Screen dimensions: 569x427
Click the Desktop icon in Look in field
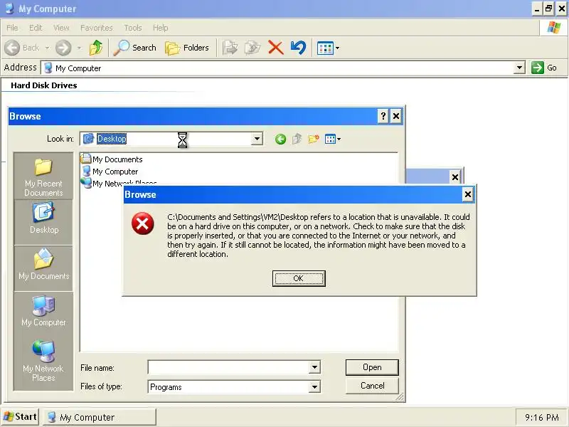[88, 139]
